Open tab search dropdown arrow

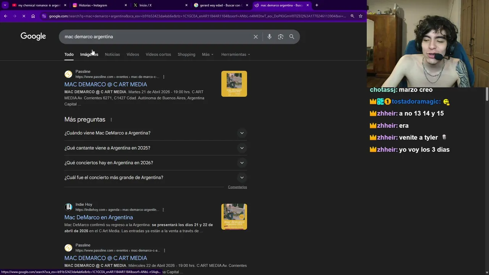pyautogui.click(x=5, y=5)
